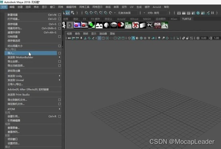Image resolution: width=221 pixels, height=149 pixels.
Task: Click the white cube shelf icon
Action: (143, 25)
